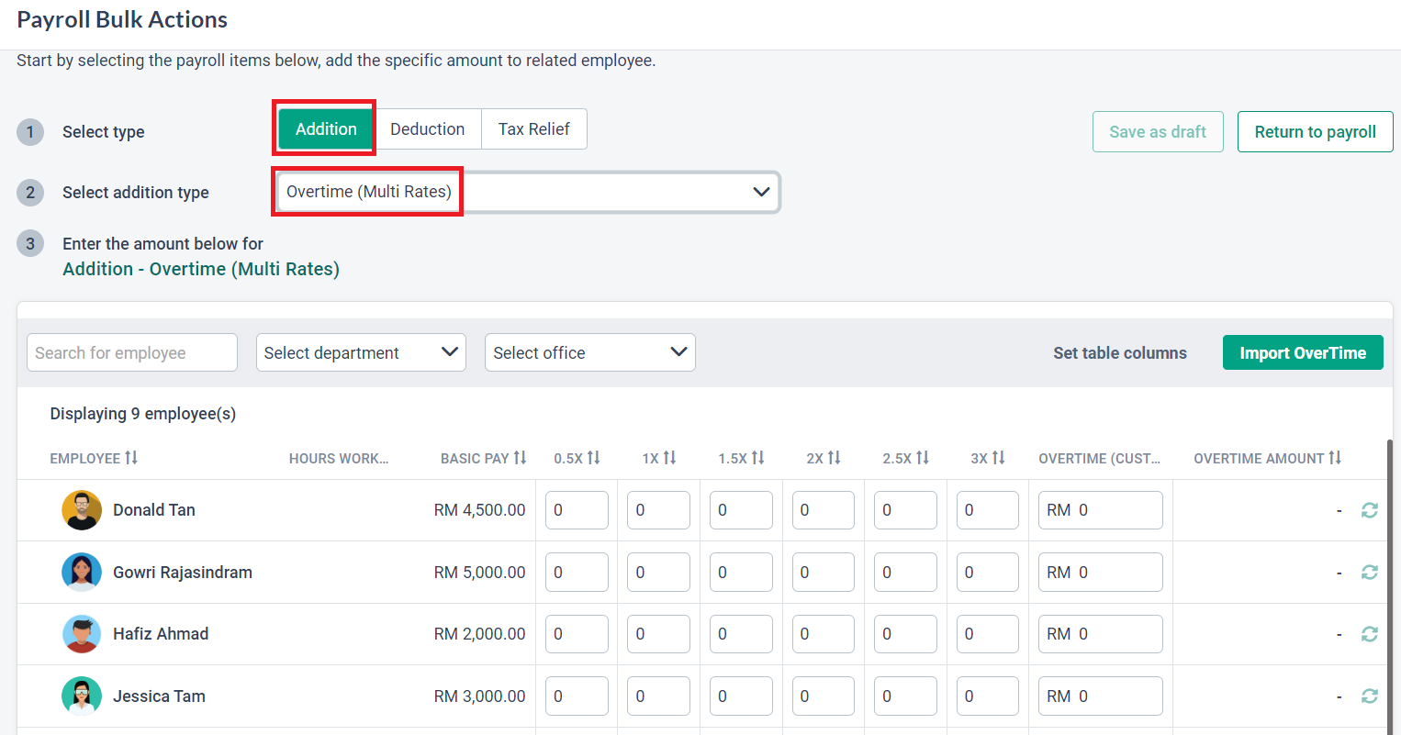Edit Donald Tan's 3X hours field
1401x735 pixels.
[x=987, y=510]
